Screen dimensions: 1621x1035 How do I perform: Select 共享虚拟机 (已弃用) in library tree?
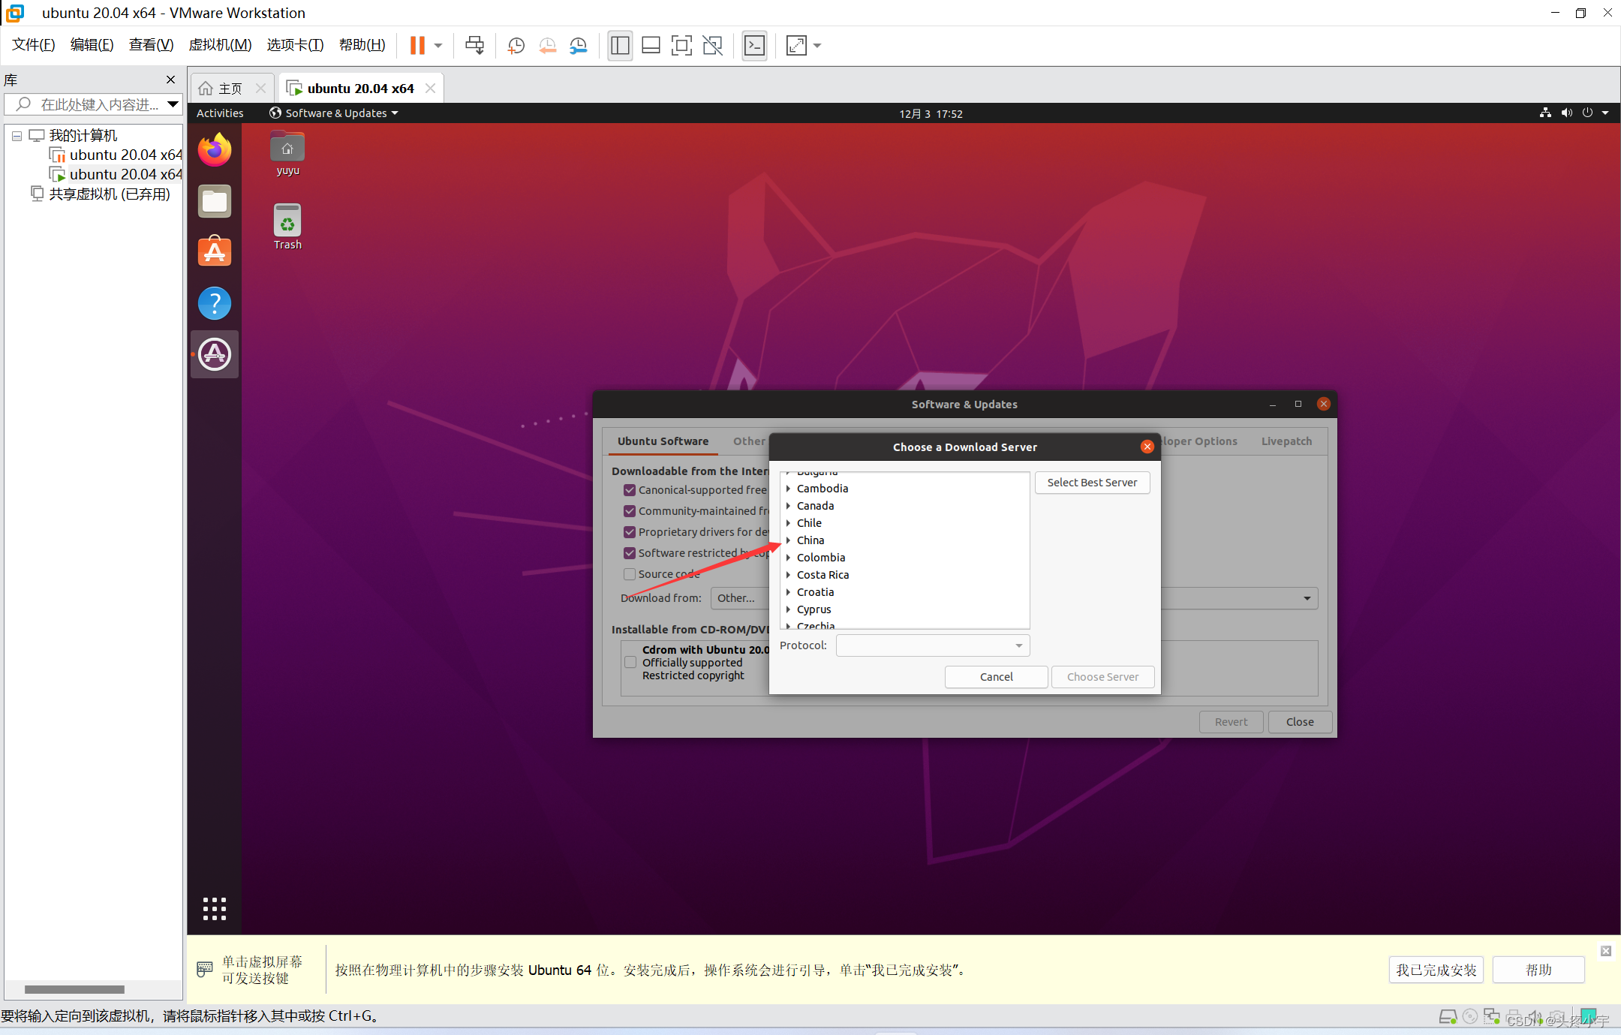point(110,194)
